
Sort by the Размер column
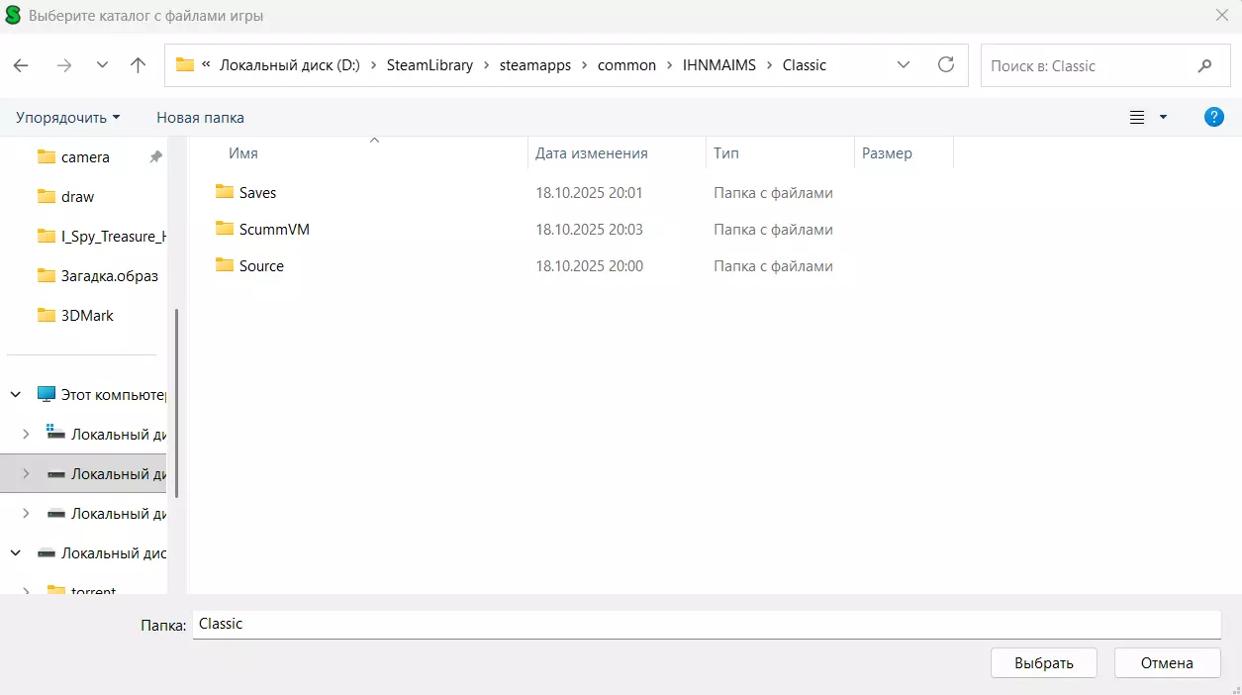click(x=887, y=153)
